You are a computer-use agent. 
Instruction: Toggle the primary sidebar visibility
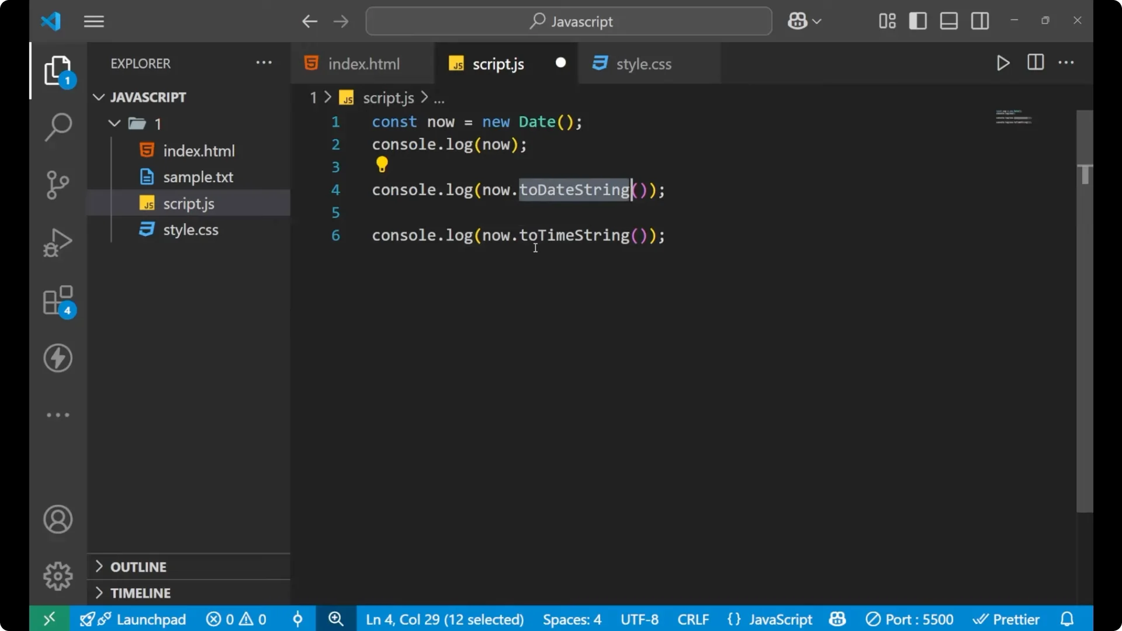tap(917, 21)
